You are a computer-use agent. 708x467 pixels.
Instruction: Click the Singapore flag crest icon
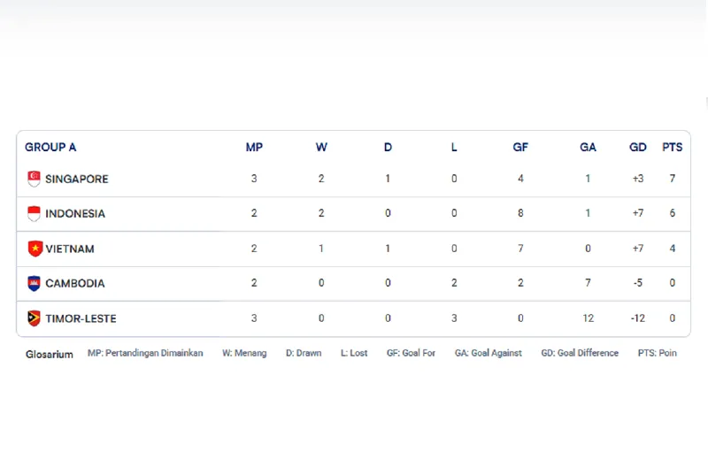coord(34,179)
